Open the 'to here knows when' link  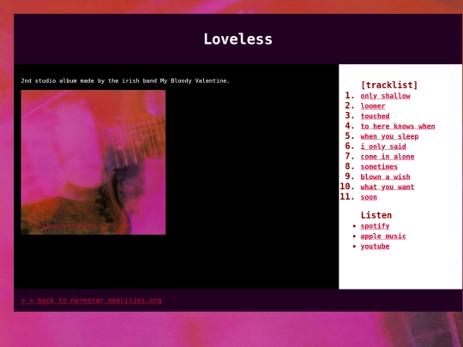coord(398,126)
